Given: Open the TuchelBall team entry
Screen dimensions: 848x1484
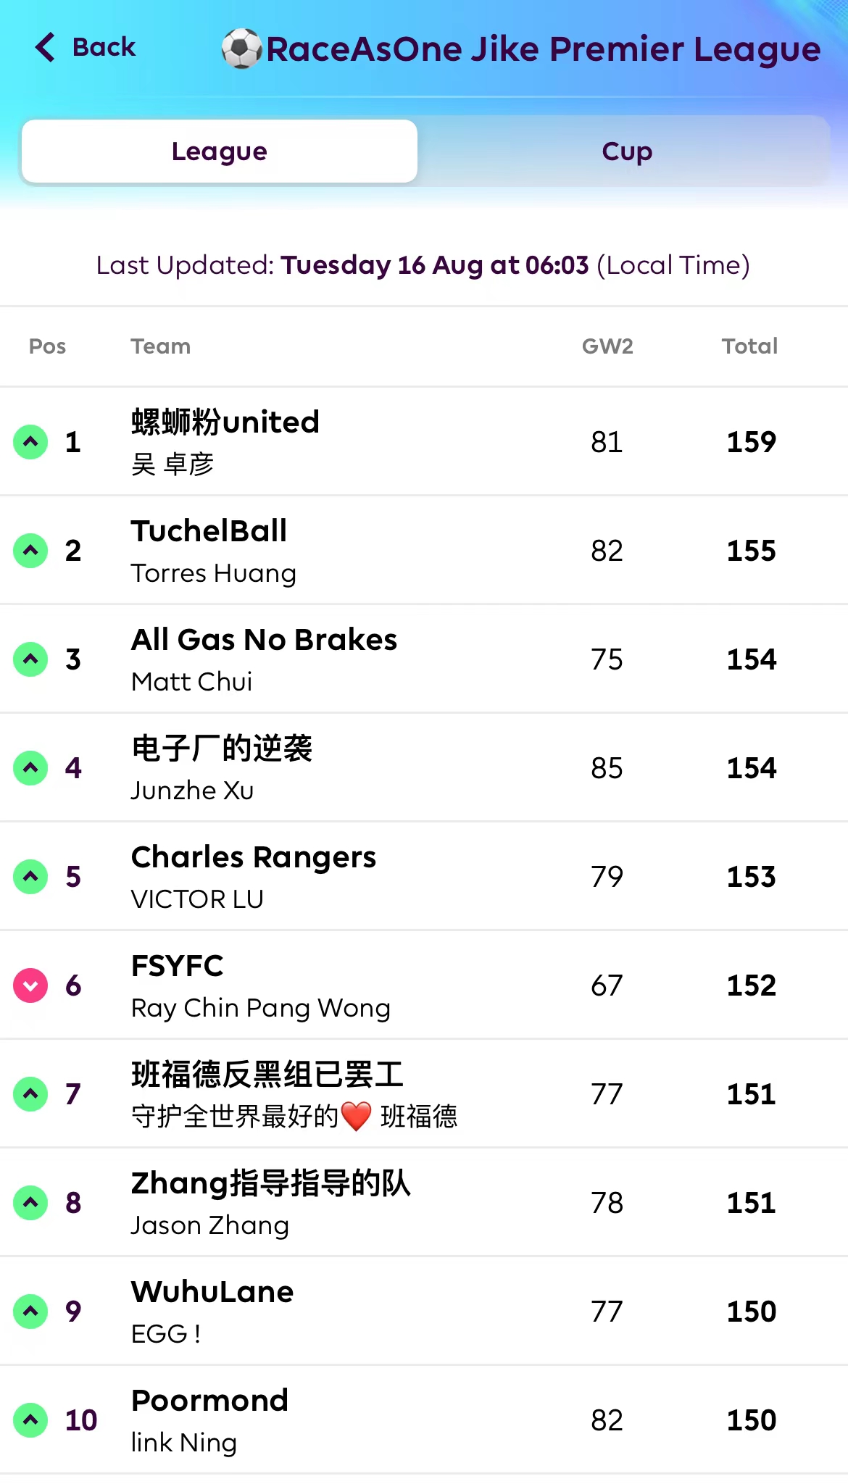Looking at the screenshot, I should tap(209, 531).
